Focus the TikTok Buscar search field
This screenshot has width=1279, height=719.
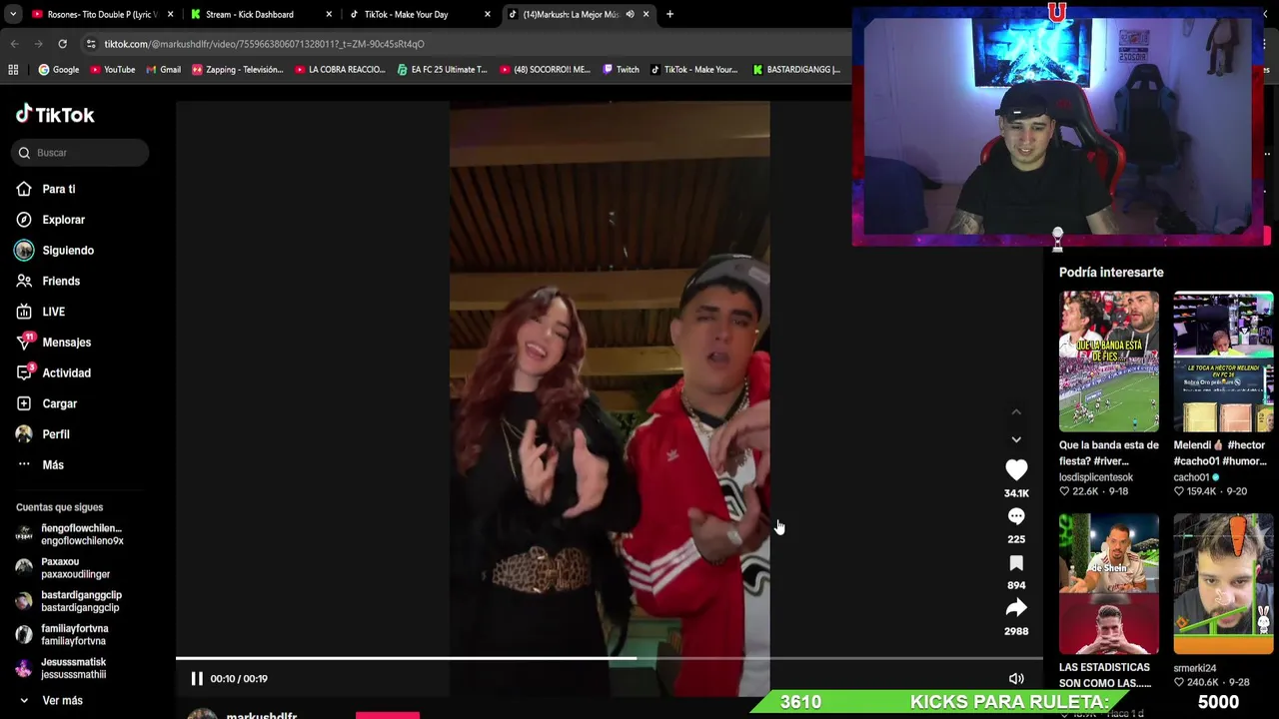81,153
